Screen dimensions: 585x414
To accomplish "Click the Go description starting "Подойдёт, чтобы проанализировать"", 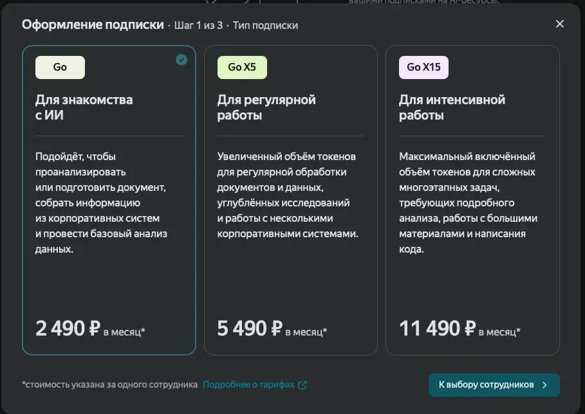I will [102, 203].
